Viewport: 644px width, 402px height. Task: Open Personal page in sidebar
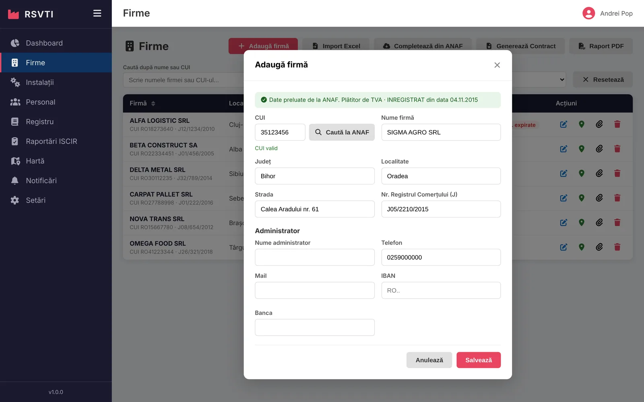click(56, 102)
